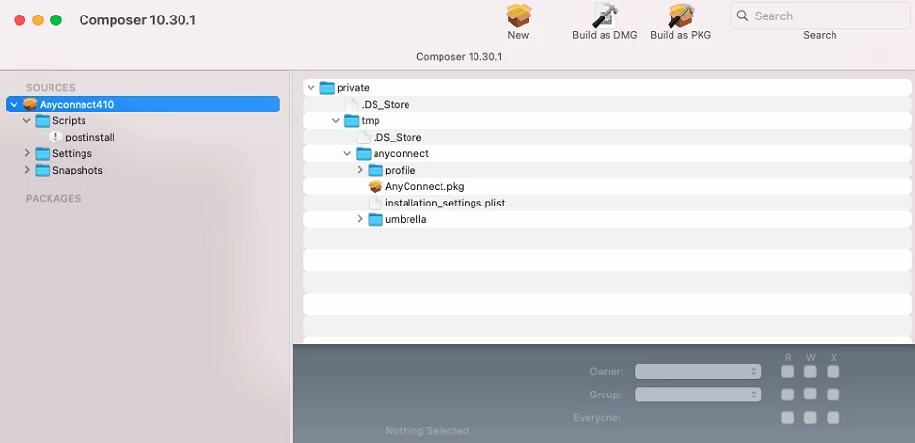Screen dimensions: 915x443
Task: Toggle the Owner write (W) checkbox
Action: [810, 372]
